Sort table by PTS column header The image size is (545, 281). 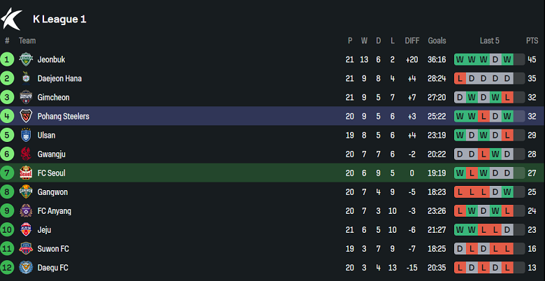click(532, 41)
